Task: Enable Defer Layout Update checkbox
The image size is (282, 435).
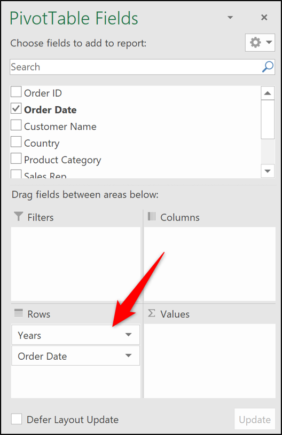Action: pos(17,419)
